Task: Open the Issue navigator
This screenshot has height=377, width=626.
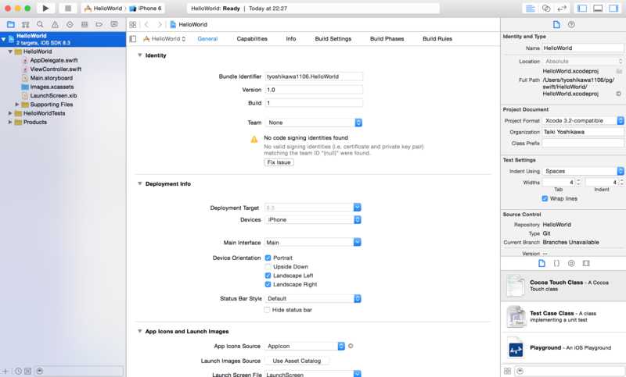Action: (x=55, y=25)
